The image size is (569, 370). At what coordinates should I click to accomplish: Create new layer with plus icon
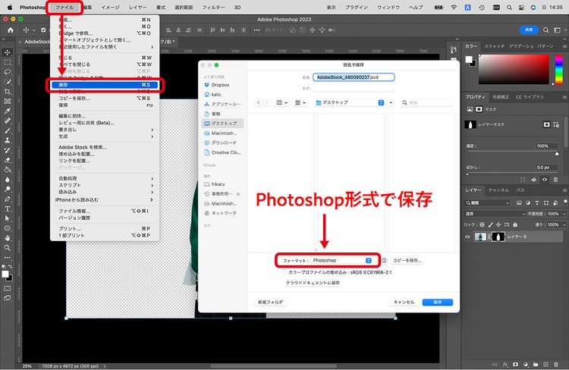pyautogui.click(x=545, y=364)
